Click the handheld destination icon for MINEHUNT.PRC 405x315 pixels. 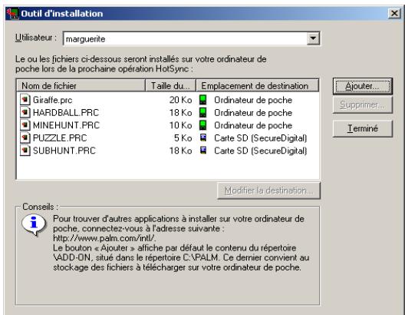click(203, 125)
